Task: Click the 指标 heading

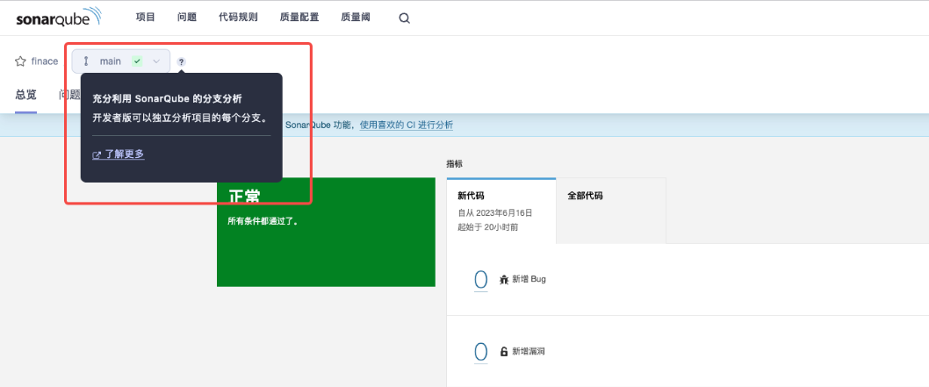Action: point(455,164)
